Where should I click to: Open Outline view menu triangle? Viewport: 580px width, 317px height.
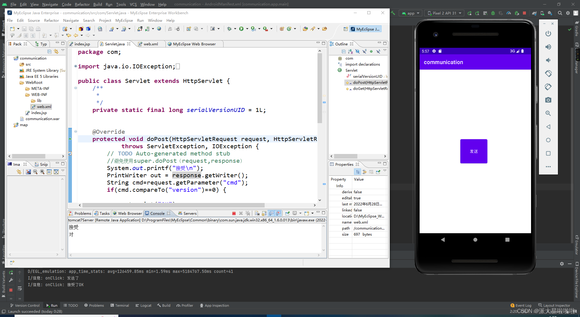coord(385,50)
